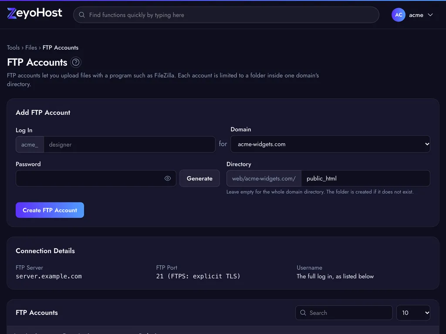Click the acme username label in header
446x334 pixels.
tap(416, 15)
